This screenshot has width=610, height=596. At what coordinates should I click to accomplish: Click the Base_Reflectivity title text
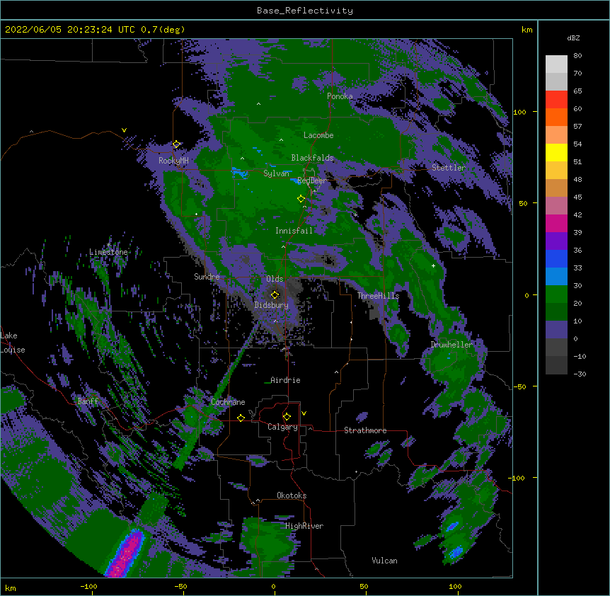point(305,11)
